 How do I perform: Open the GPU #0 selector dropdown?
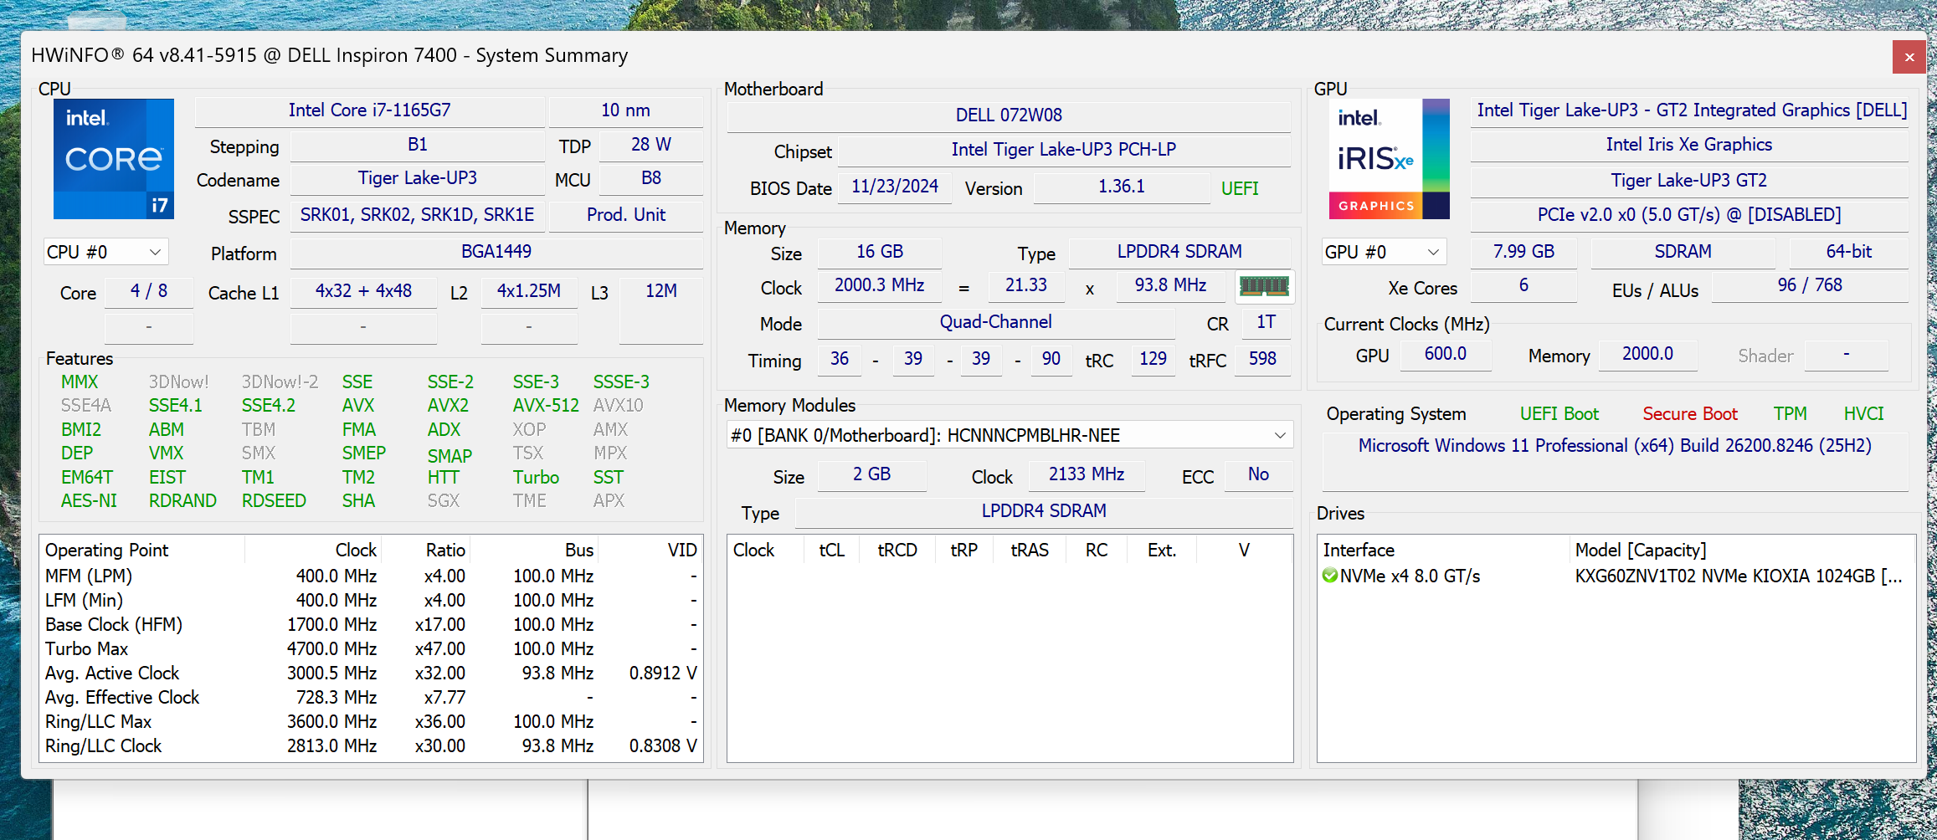[x=1384, y=252]
